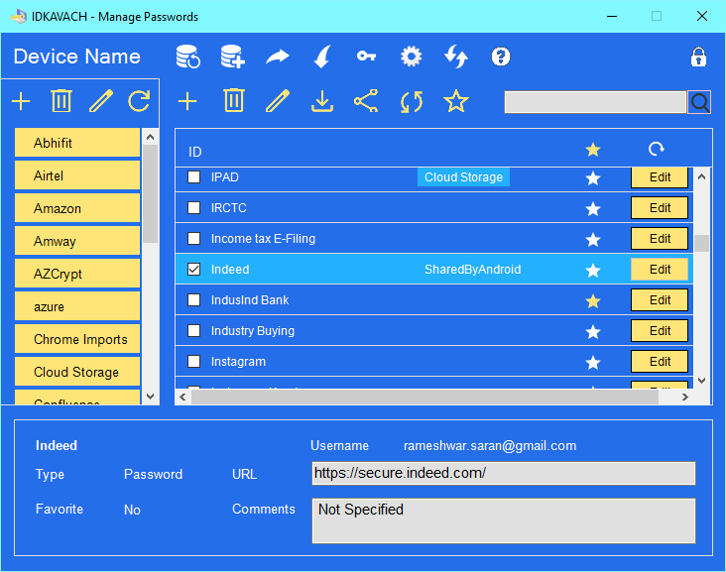Check the IndusInd Bank checkbox
Image resolution: width=726 pixels, height=572 pixels.
[x=194, y=300]
